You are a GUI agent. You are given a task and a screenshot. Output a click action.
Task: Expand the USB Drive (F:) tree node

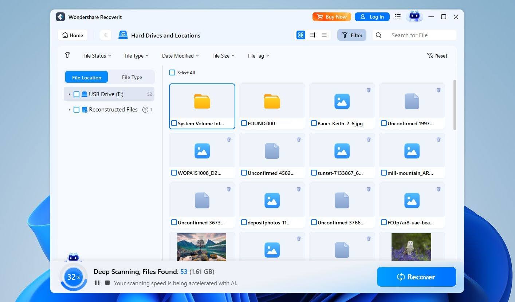pos(69,94)
